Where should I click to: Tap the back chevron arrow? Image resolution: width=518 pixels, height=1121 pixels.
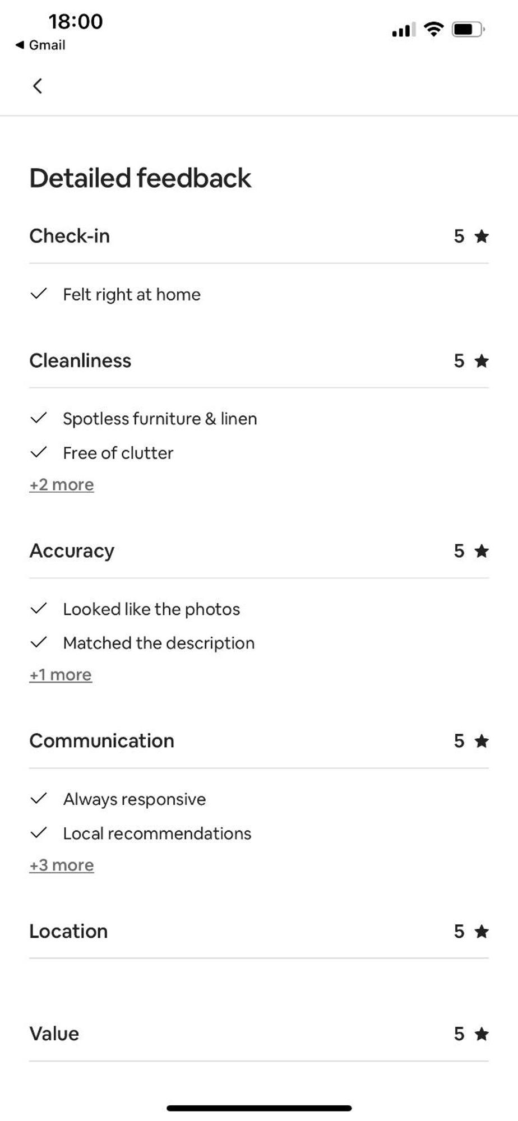coord(38,86)
